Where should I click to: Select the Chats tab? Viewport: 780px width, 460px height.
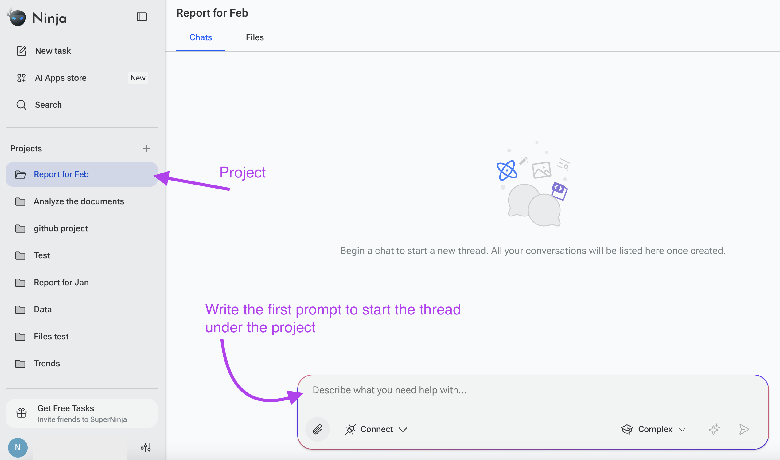tap(201, 37)
